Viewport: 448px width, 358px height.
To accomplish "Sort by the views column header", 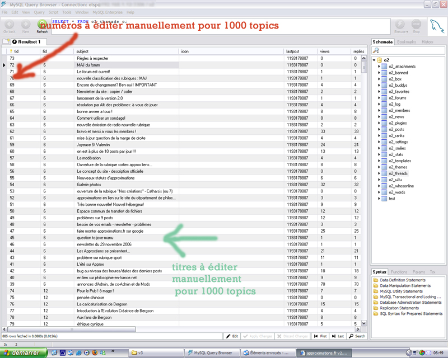I will pos(334,51).
